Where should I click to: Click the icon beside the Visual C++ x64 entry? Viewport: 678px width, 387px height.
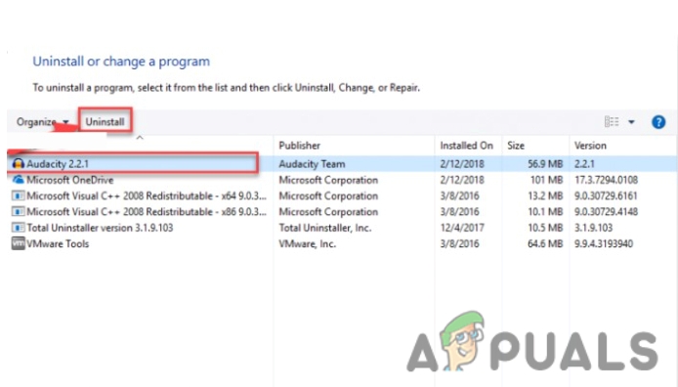(19, 195)
